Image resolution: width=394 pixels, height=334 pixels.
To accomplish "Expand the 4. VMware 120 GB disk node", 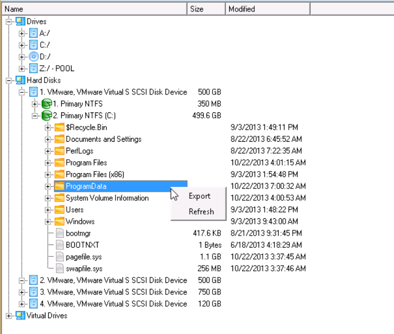I will (x=22, y=304).
